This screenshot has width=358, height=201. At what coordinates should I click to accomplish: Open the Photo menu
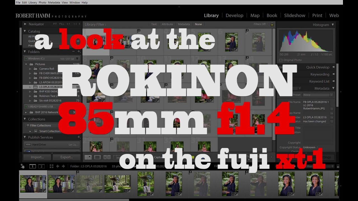point(43,3)
